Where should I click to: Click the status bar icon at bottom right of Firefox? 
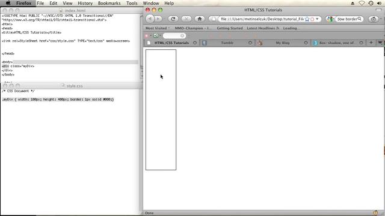point(375,213)
